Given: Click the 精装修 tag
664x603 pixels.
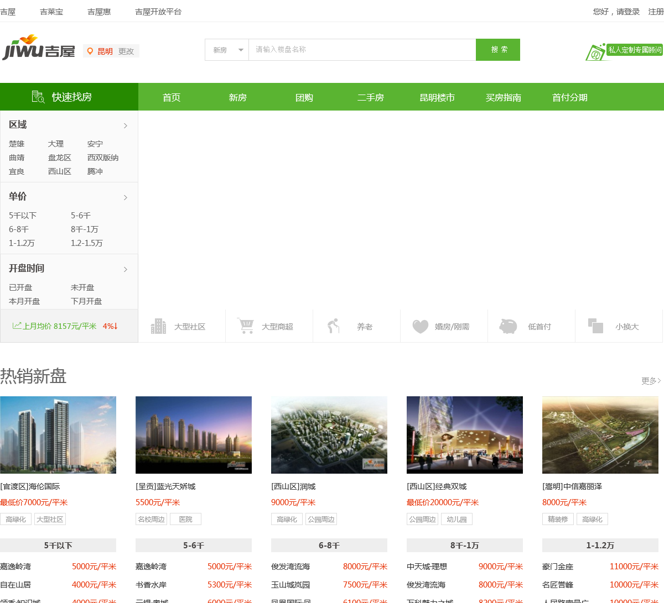Looking at the screenshot, I should (558, 519).
